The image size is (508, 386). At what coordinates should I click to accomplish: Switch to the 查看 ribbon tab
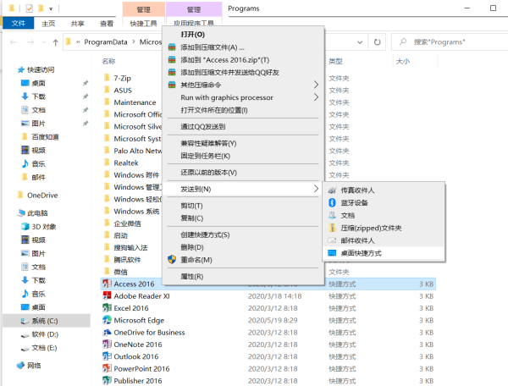coord(107,24)
